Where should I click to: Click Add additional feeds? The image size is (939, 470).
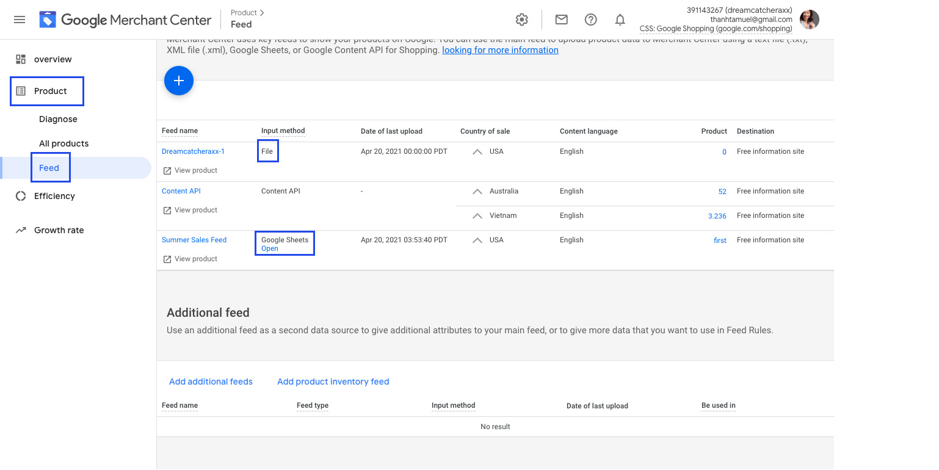211,381
